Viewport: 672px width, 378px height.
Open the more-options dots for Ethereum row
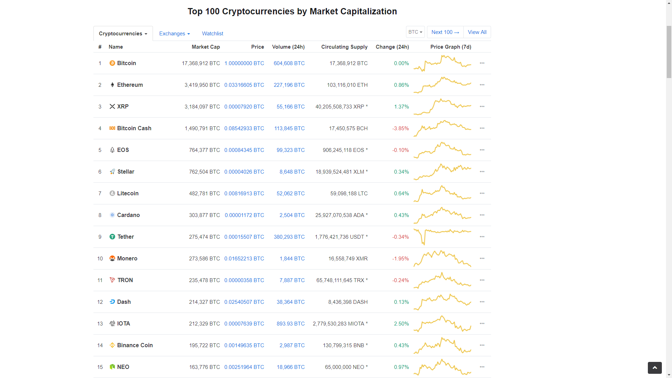tap(482, 85)
